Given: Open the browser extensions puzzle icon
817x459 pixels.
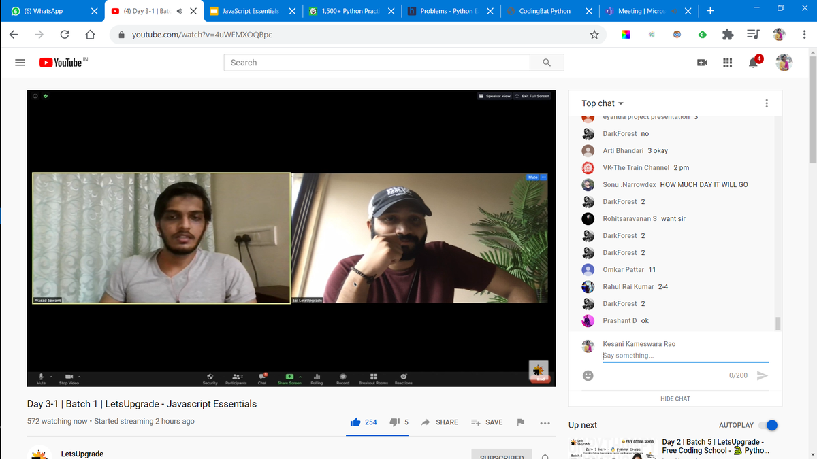Looking at the screenshot, I should point(728,35).
